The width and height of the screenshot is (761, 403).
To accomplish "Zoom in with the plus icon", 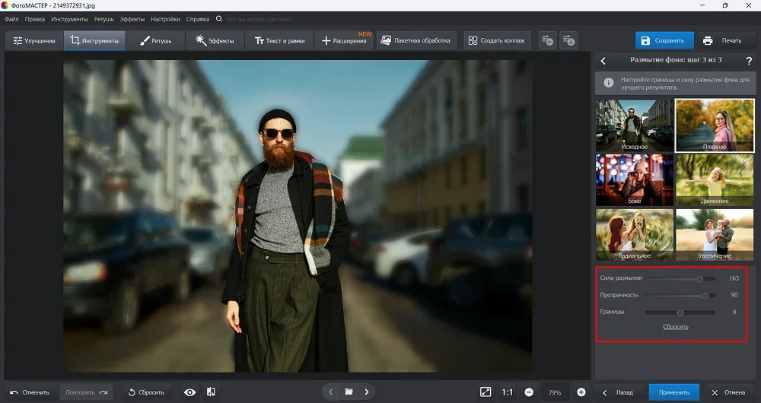I will (581, 392).
